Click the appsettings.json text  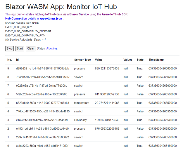(51, 18)
